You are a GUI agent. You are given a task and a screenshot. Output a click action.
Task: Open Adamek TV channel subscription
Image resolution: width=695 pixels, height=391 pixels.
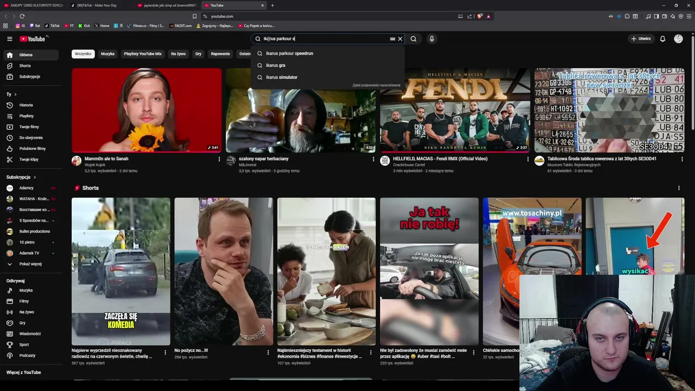[31, 253]
